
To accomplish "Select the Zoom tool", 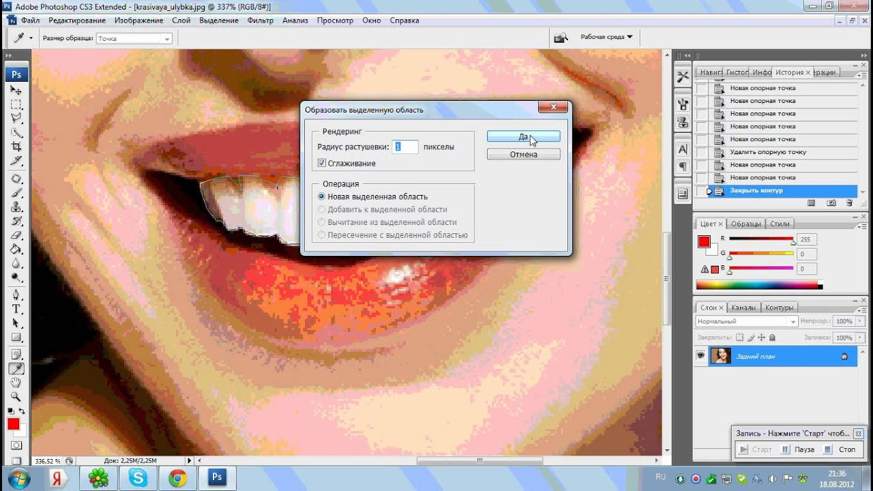I will pyautogui.click(x=16, y=397).
